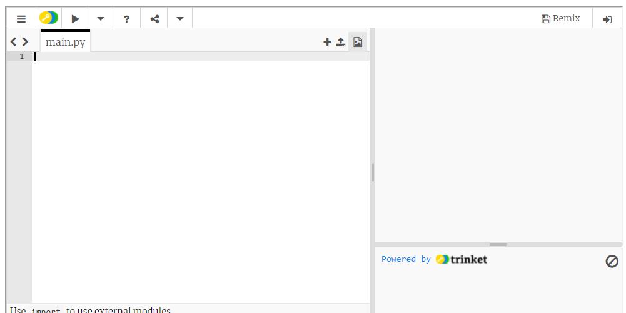626x313 pixels.
Task: Select the main.py tab
Action: point(66,43)
